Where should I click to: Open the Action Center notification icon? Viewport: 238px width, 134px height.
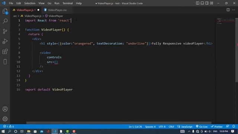tap(233, 131)
